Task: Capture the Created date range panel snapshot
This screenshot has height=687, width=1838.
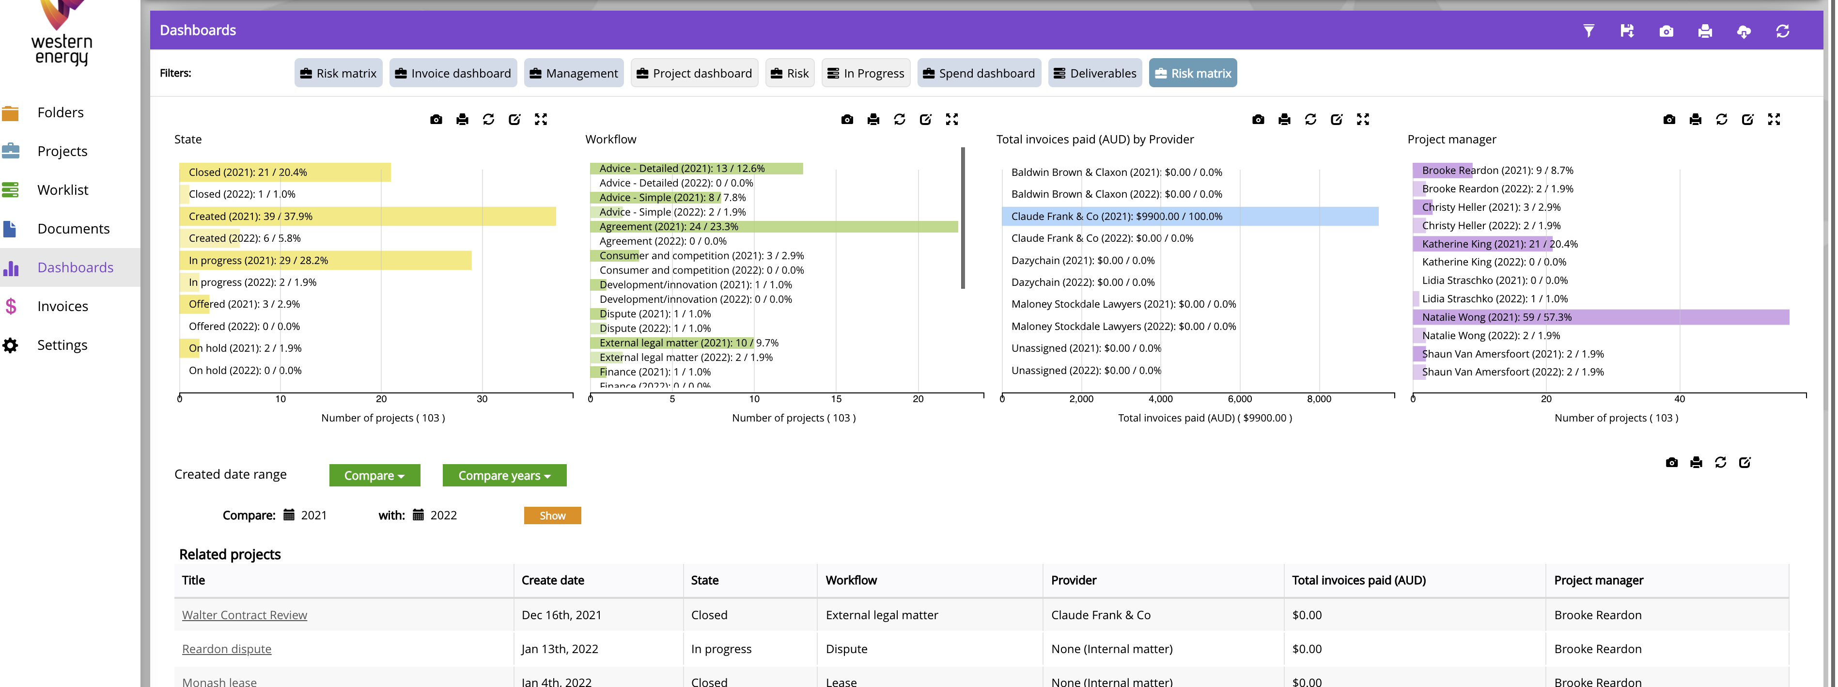Action: tap(1672, 462)
